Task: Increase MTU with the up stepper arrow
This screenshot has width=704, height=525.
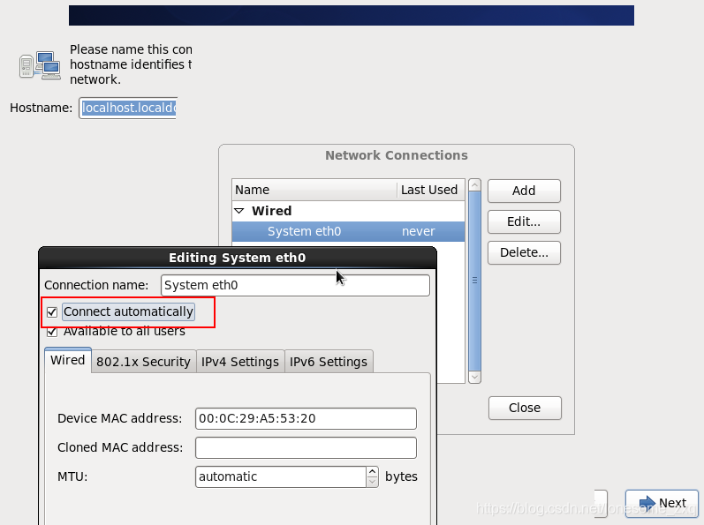Action: point(372,472)
